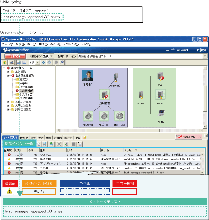Image resolution: width=209 pixels, height=220 pixels.
Task: Click the dark terminal icon in event toolbar
Action: pos(74,144)
